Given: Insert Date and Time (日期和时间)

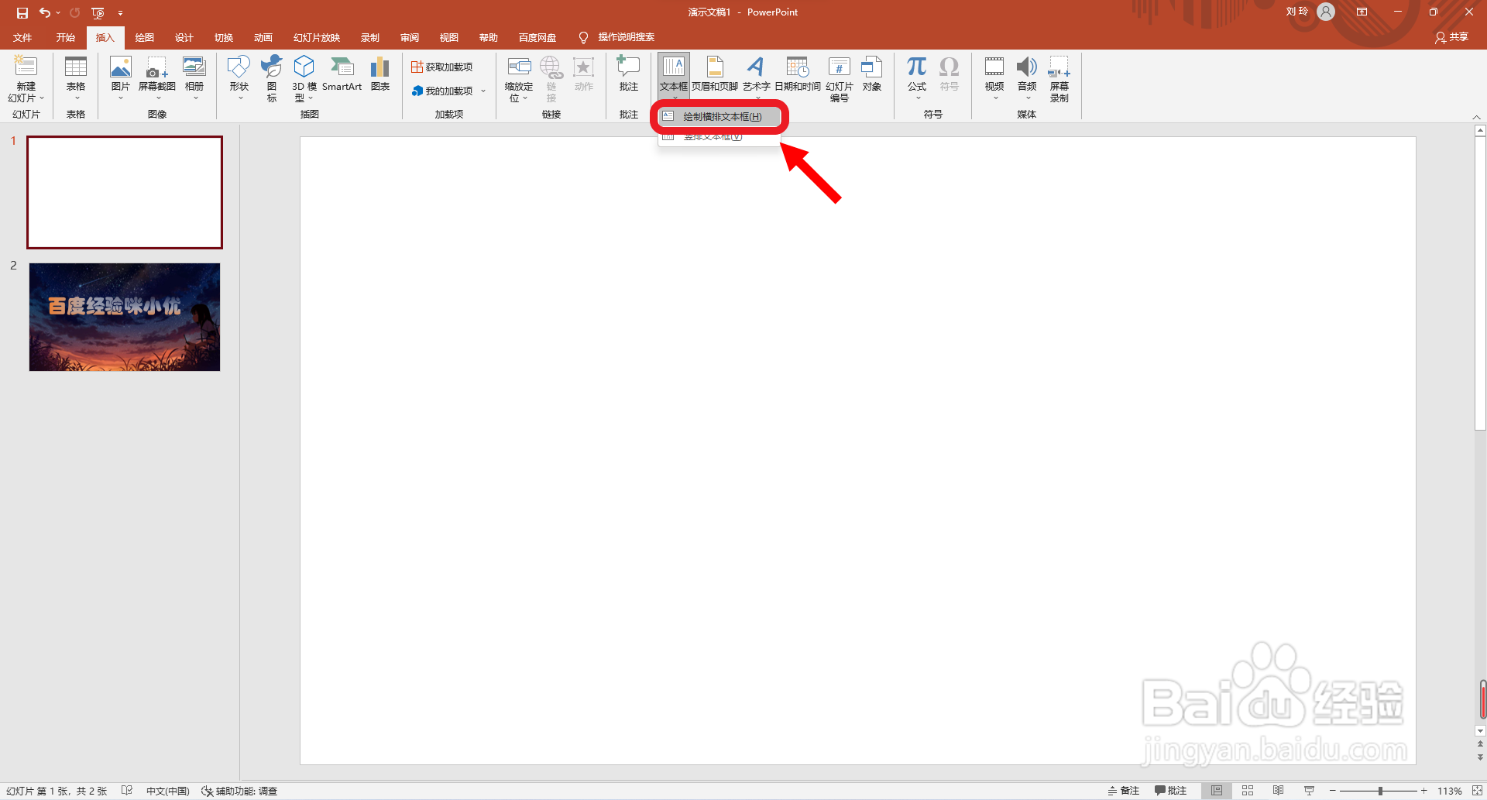Looking at the screenshot, I should point(798,74).
